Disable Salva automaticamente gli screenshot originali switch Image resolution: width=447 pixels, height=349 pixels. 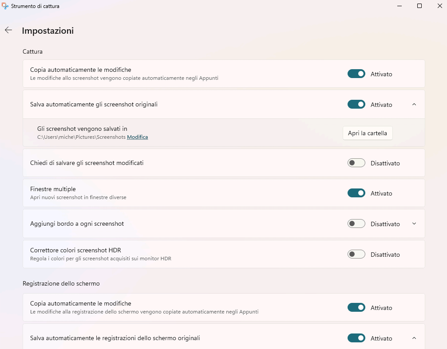[356, 105]
